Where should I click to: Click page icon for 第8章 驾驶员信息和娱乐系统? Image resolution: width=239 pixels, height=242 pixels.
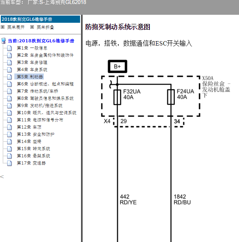10,99
